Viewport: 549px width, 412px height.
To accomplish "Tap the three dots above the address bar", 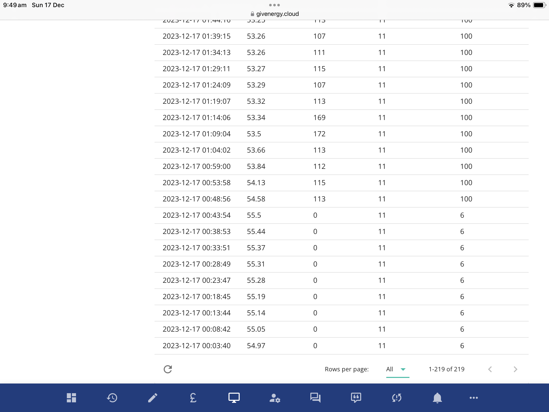I will coord(274,5).
